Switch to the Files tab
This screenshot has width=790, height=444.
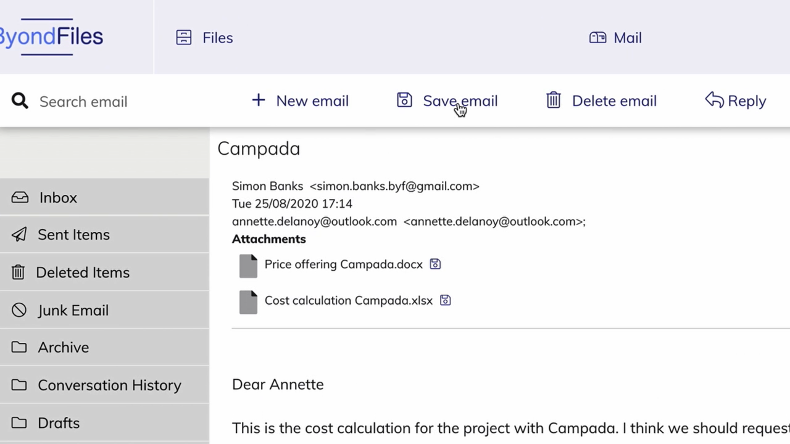(x=204, y=38)
